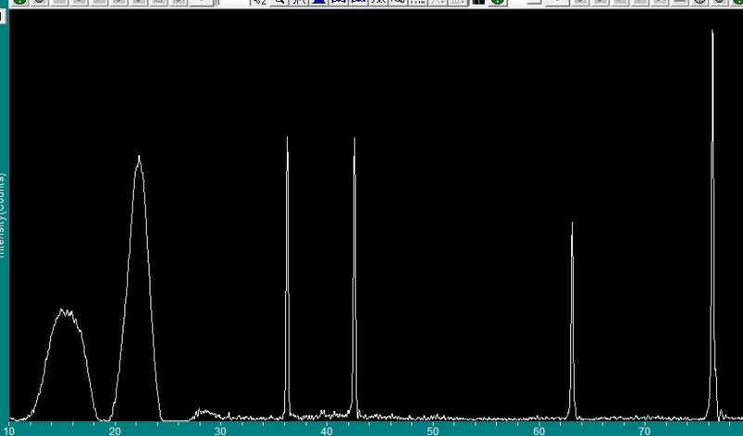Click the x-axis label "50"
The width and height of the screenshot is (743, 436).
(x=433, y=431)
